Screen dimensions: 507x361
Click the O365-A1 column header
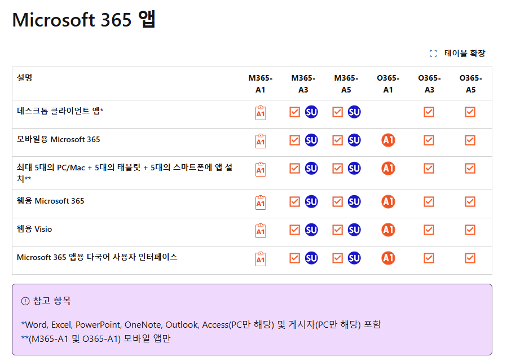point(389,84)
